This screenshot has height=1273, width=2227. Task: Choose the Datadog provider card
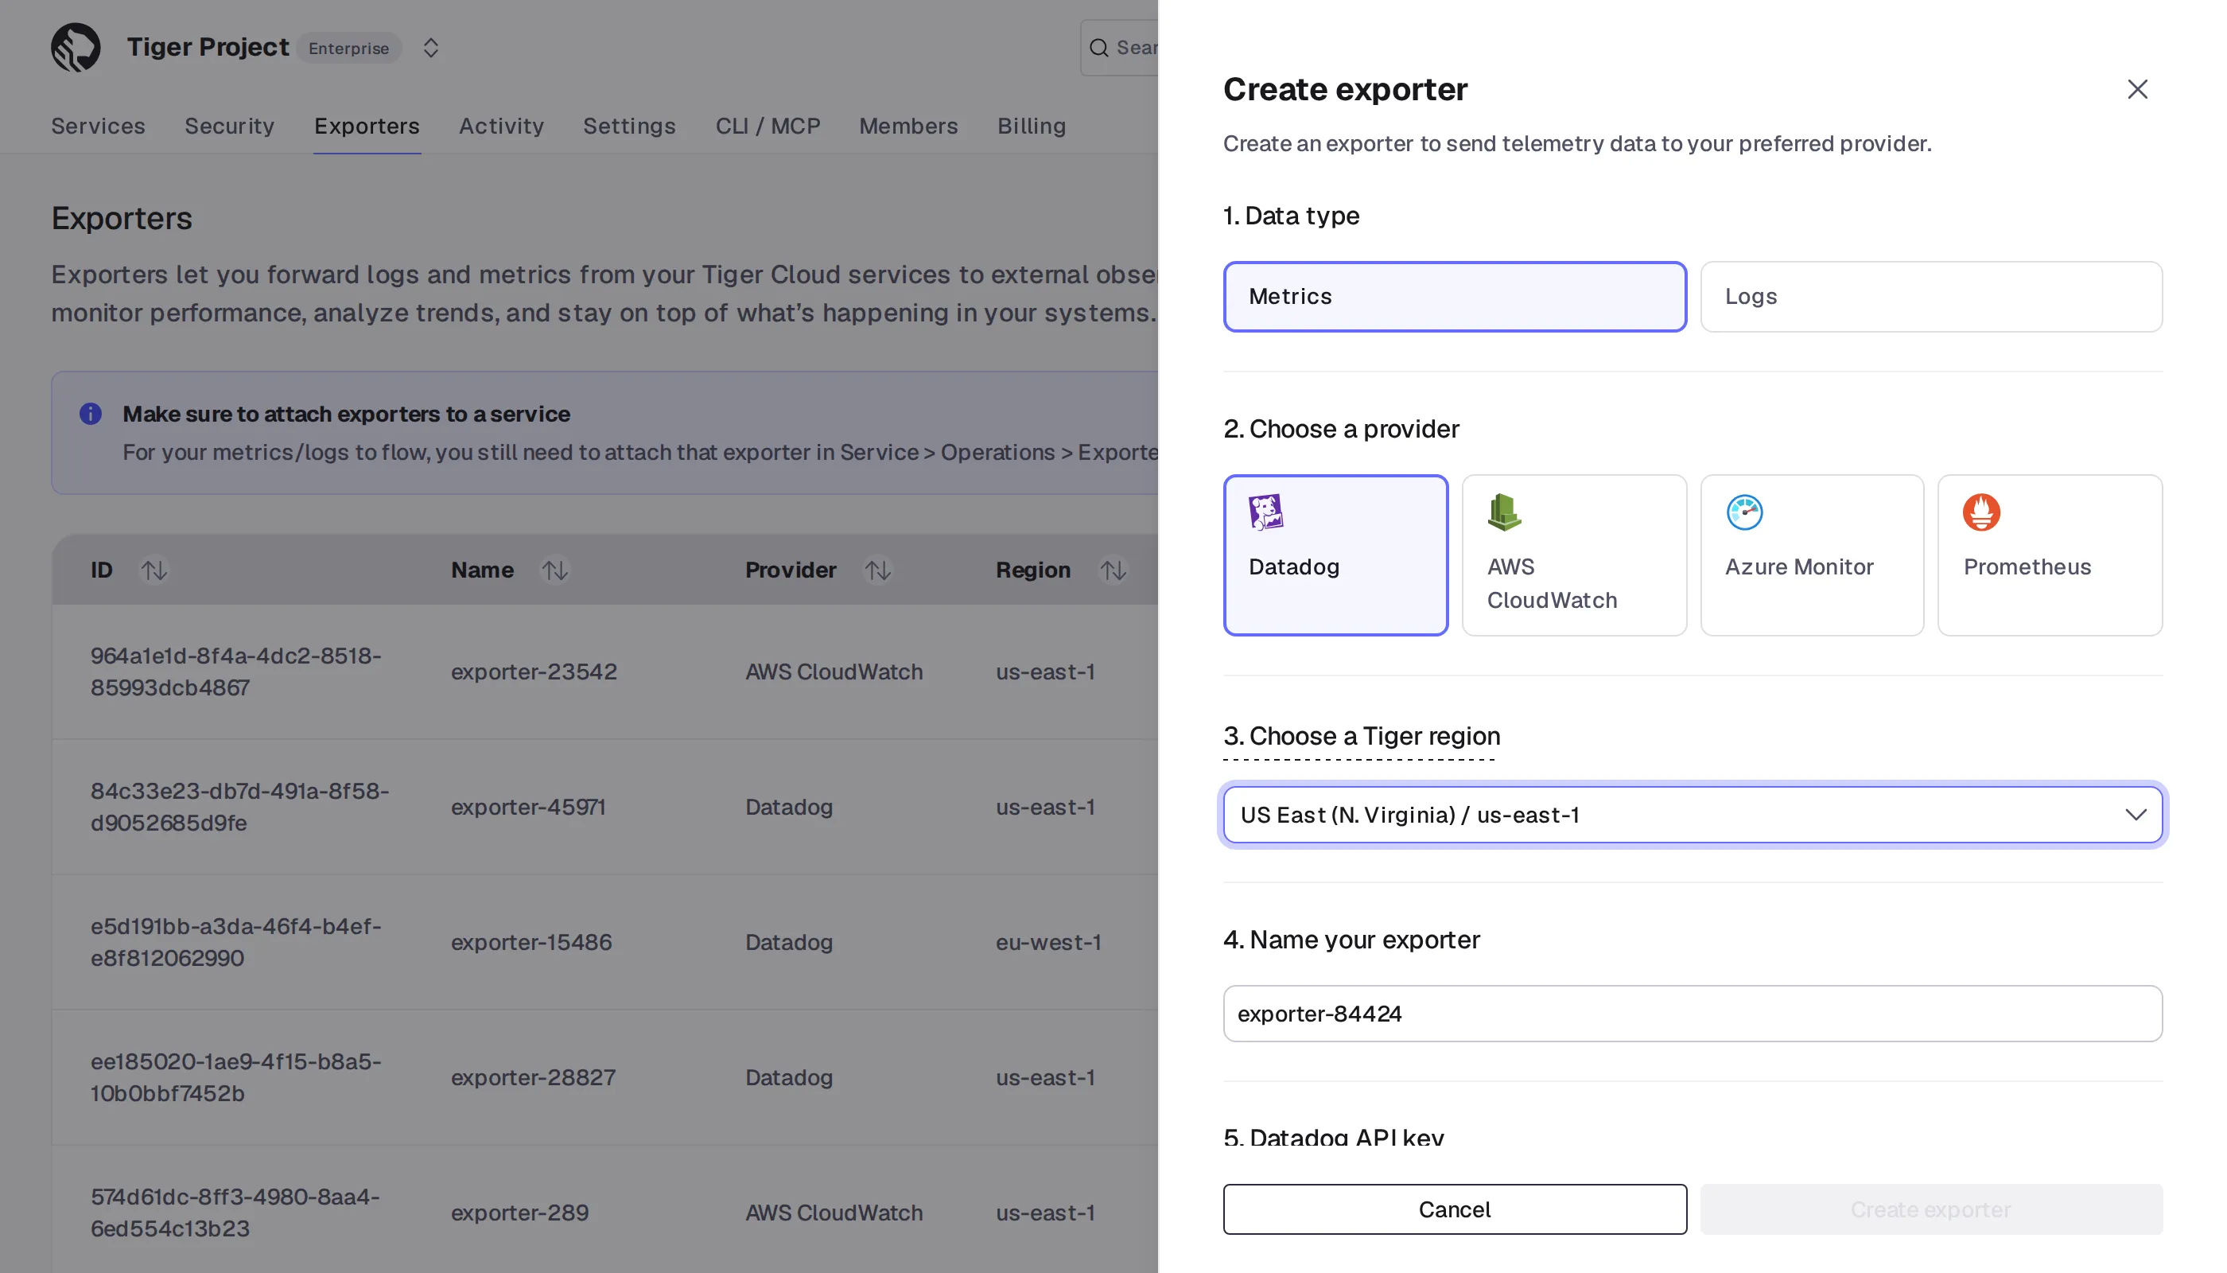(x=1335, y=555)
